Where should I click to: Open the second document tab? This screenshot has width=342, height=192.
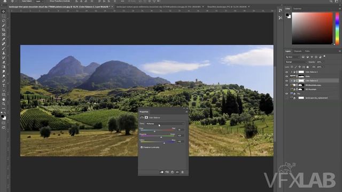click(x=159, y=7)
